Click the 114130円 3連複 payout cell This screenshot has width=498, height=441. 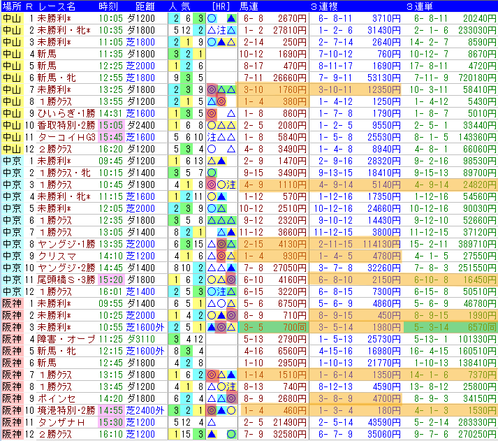point(382,245)
